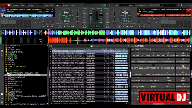Image resolution: width=192 pixels, height=108 pixels.
Task: Click the CUE button on deck 1
Action: [x=60, y=26]
